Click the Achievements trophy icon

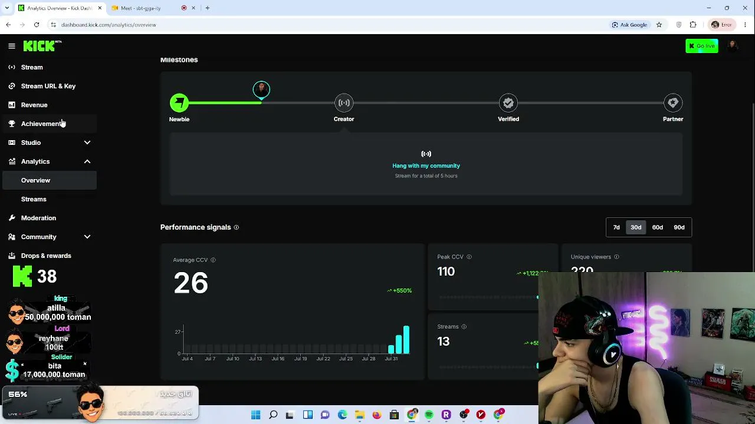(x=12, y=124)
